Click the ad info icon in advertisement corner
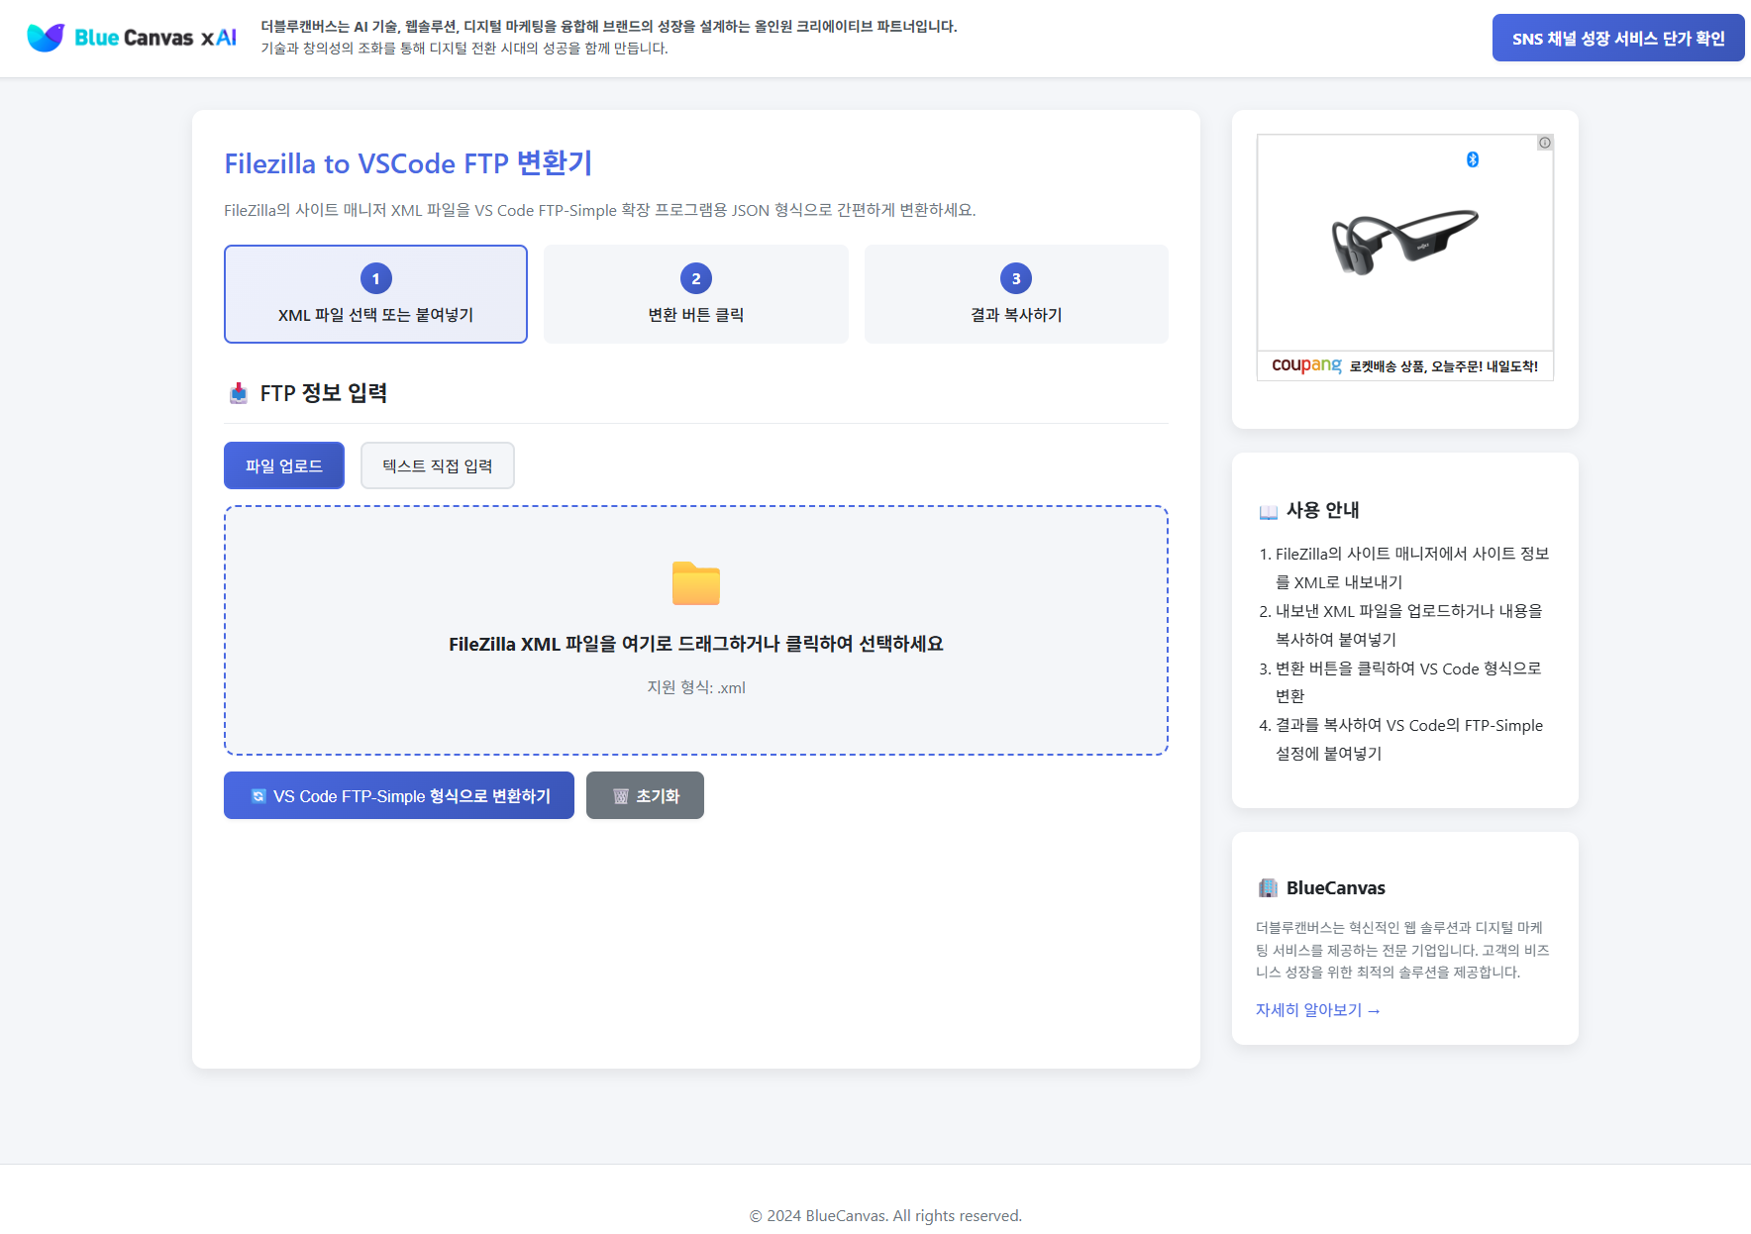Image resolution: width=1751 pixels, height=1234 pixels. 1544,143
